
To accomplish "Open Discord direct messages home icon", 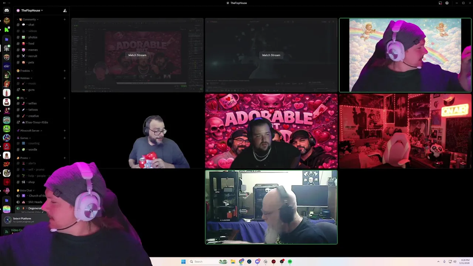I will click(7, 10).
